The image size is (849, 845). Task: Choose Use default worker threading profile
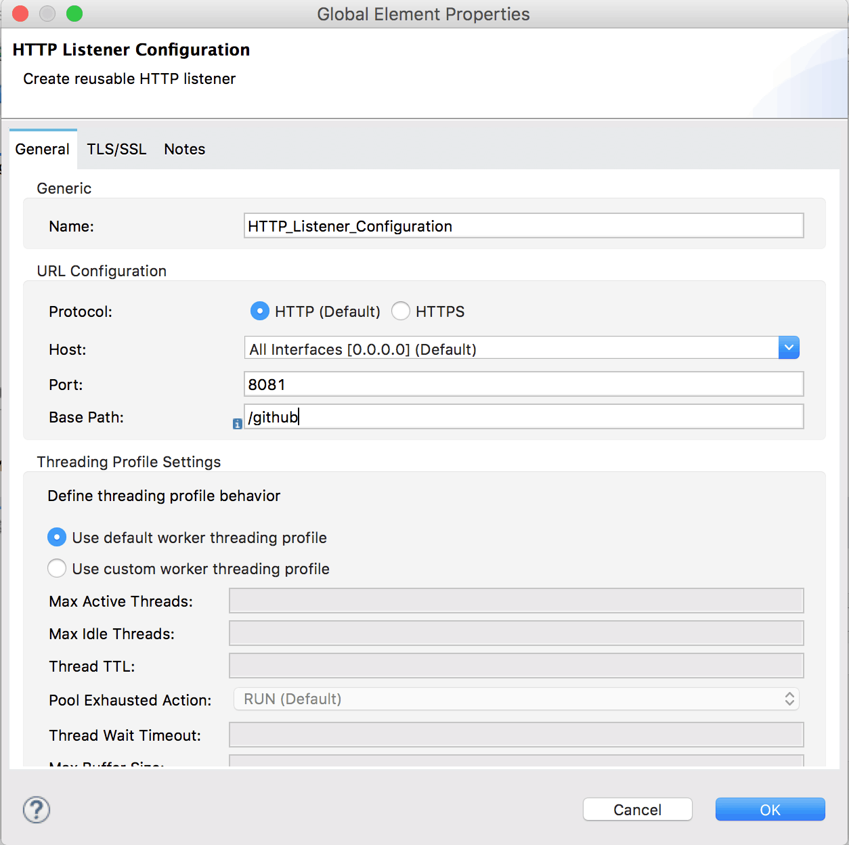coord(57,538)
